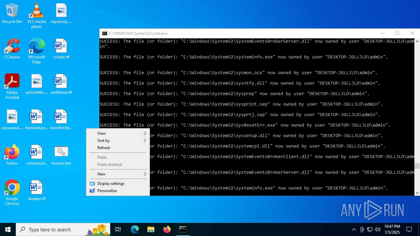420x236 pixels.
Task: Open File Explorer from the taskbar
Action: (151, 229)
